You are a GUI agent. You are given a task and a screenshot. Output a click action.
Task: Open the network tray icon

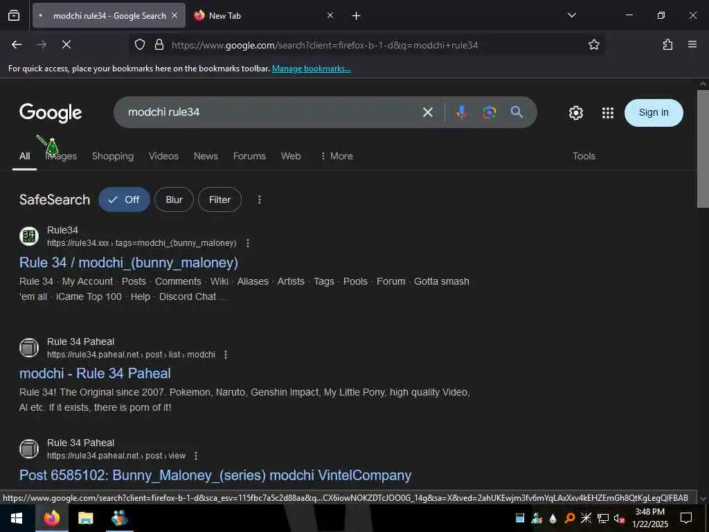[603, 518]
